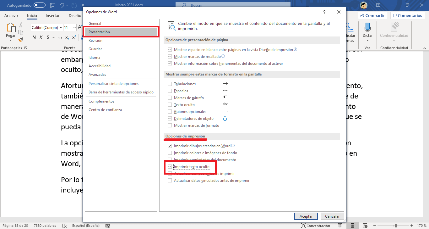Viewport: 429px width, 229px height.
Task: Check the Tabulaciones checkbox
Action: [x=170, y=84]
